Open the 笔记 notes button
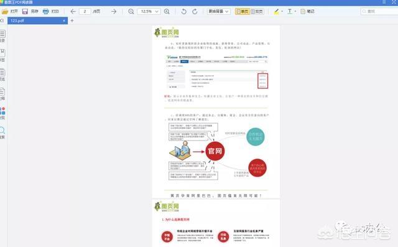The height and width of the screenshot is (247, 398). point(307,11)
